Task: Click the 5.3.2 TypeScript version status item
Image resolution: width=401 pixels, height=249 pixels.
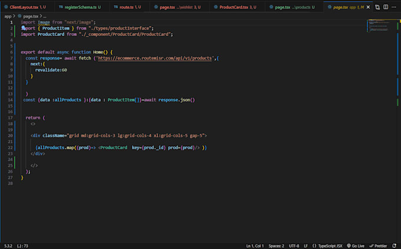Action: point(8,246)
